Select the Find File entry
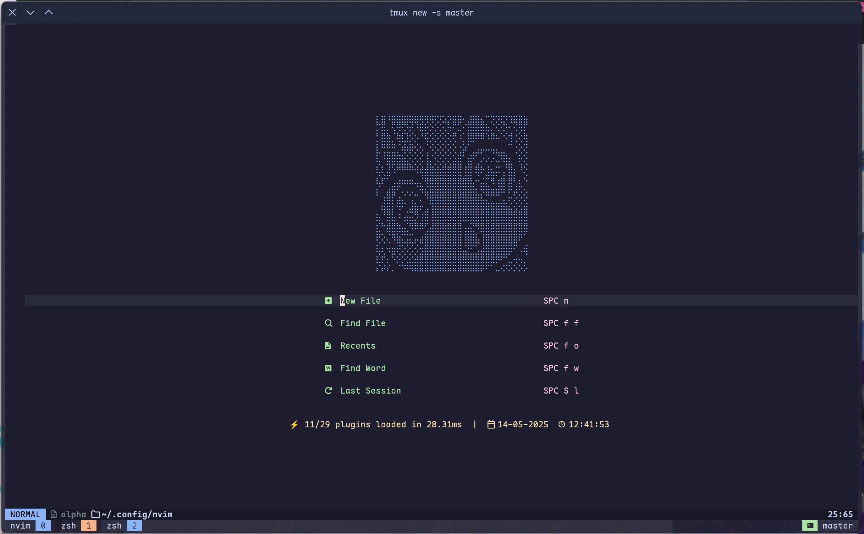864x534 pixels. [363, 323]
